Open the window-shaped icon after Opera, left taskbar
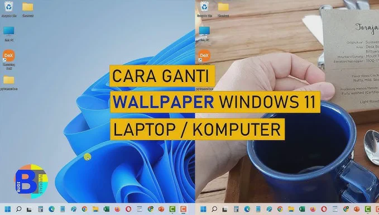 (139, 209)
